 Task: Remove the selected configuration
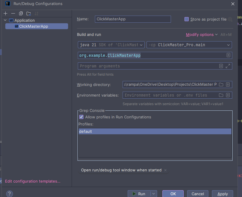coord(13,14)
